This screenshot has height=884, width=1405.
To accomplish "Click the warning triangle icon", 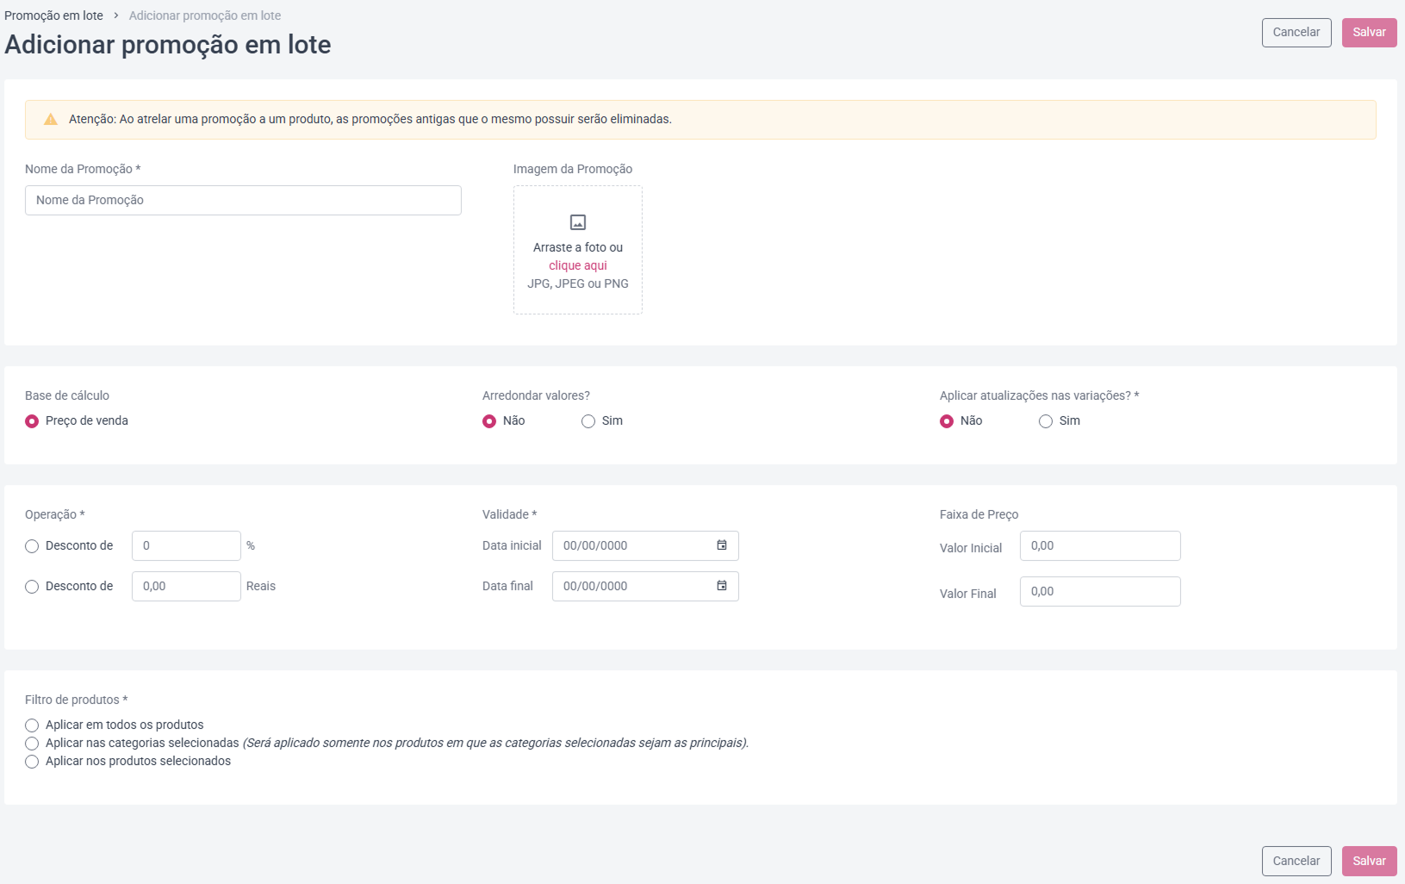I will [x=51, y=119].
